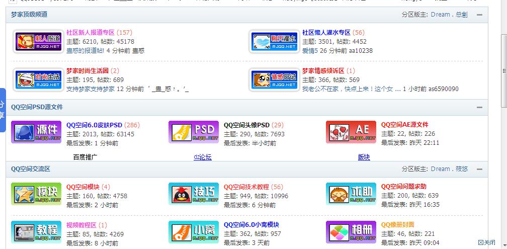Open 社区懒人灌水专区 forum link
This screenshot has height=249, width=507.
pos(326,32)
